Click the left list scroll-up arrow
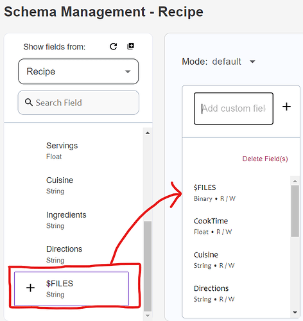 coord(148,133)
